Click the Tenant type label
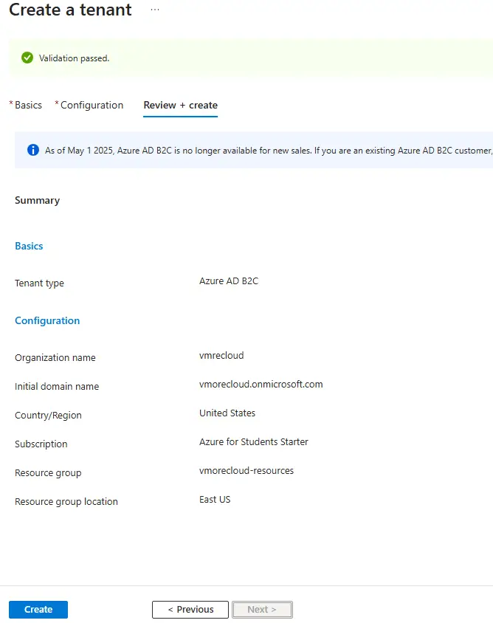 click(x=39, y=283)
